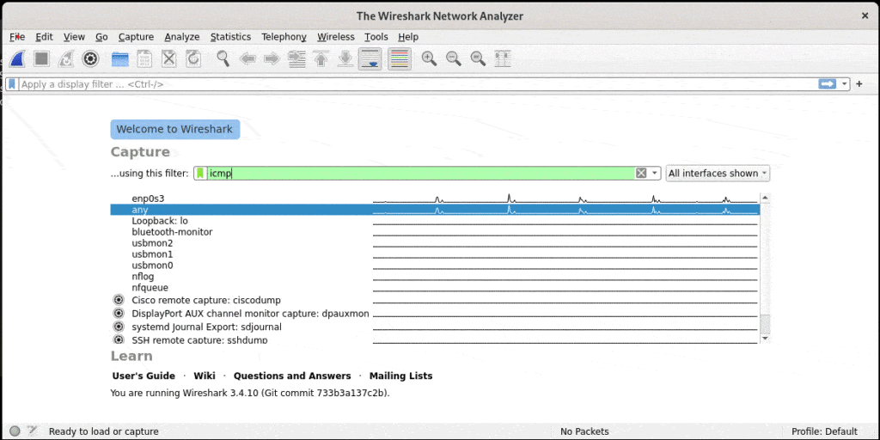
Task: Click the Resize columns to fit icon
Action: click(503, 58)
